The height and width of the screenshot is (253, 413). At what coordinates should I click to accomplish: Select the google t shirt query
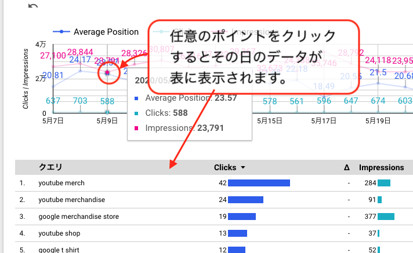point(59,250)
